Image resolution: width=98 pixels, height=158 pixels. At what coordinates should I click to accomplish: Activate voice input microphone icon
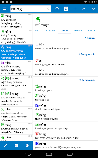[27, 145]
